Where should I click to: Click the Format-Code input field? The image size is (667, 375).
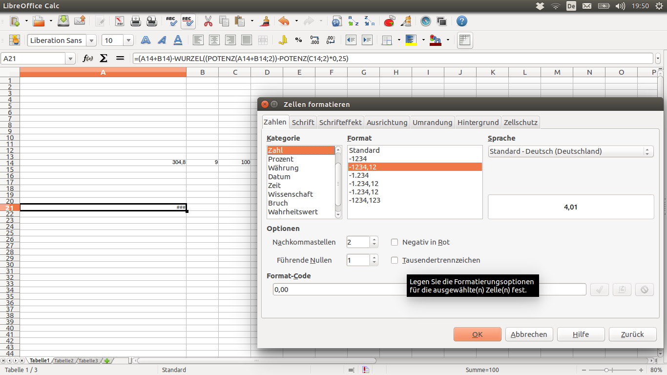[x=429, y=290]
